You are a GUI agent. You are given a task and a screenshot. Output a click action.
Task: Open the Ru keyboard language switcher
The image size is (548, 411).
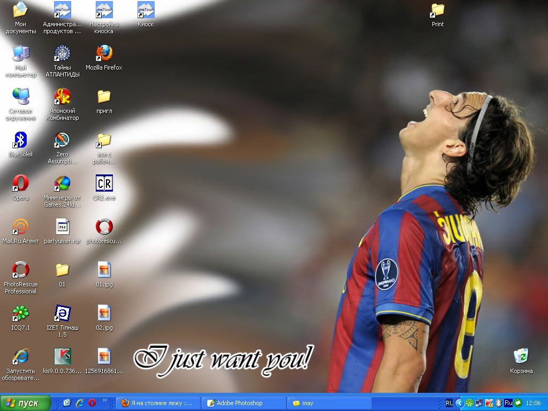coord(508,403)
